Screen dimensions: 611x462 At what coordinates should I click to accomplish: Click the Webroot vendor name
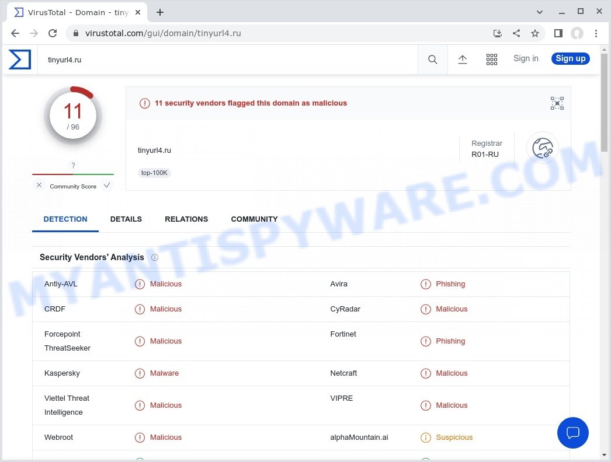click(x=58, y=437)
